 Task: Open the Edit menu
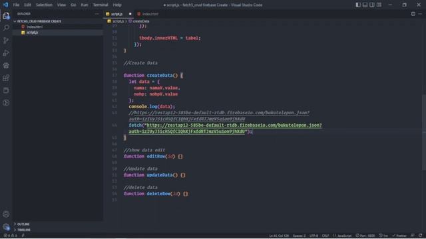pos(27,5)
